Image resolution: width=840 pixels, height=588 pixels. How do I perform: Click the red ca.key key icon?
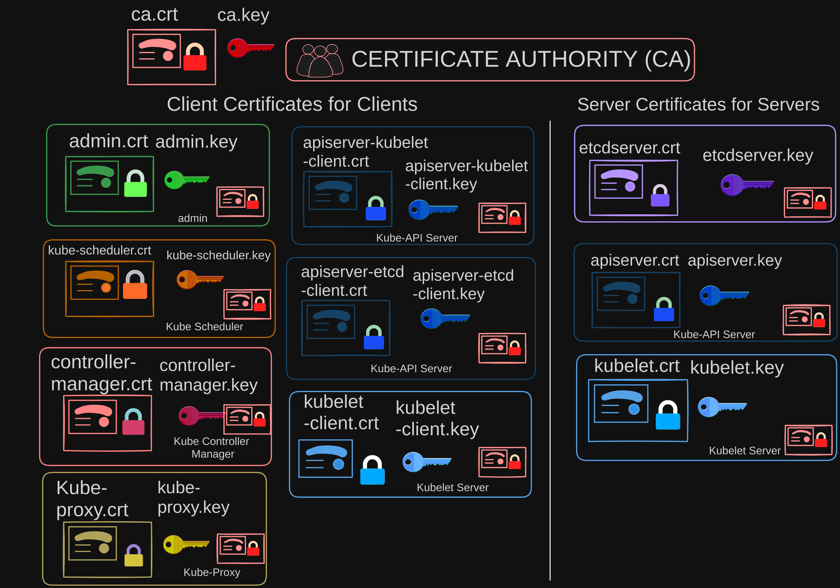251,48
